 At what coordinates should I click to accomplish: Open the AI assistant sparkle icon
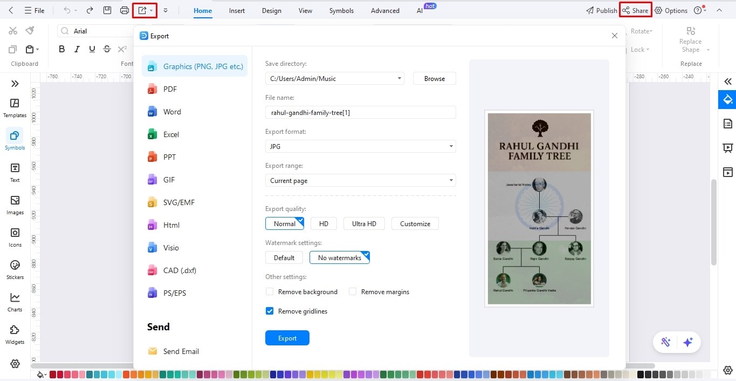(688, 342)
